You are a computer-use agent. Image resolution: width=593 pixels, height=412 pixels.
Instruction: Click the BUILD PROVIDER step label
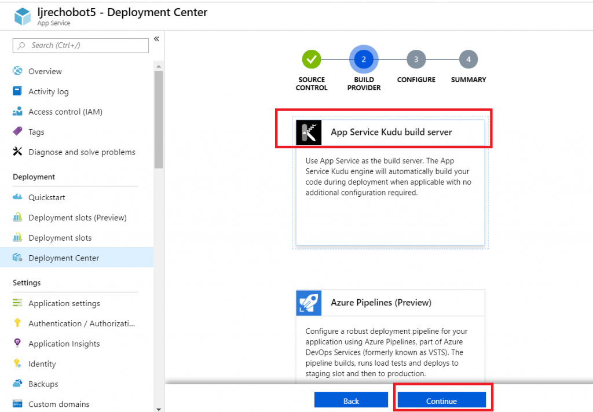point(364,83)
